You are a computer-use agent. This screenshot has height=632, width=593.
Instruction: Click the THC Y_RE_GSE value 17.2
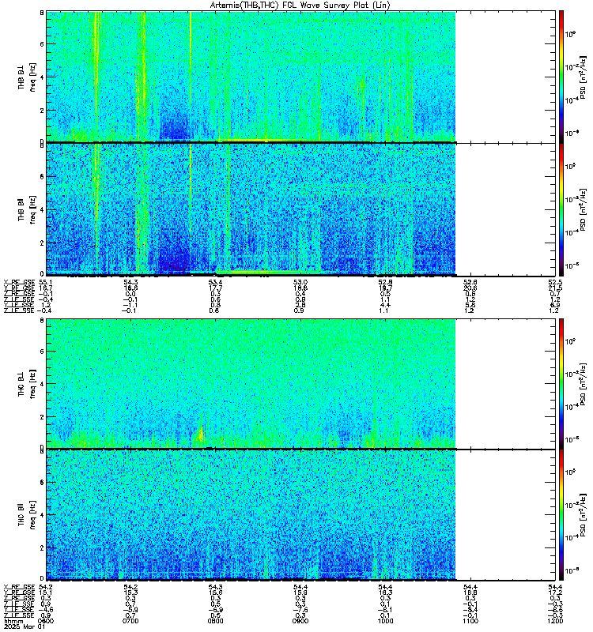click(555, 593)
